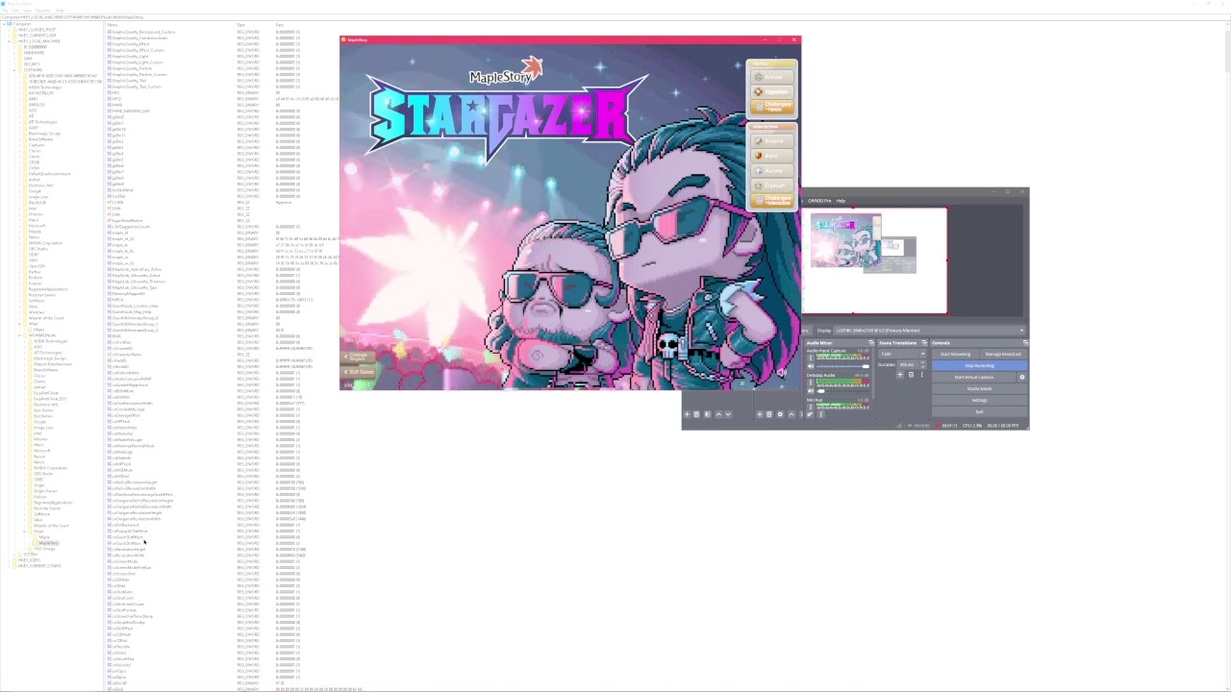Click Manage Broadcast in OBS controls
The height and width of the screenshot is (692, 1231).
[1003, 354]
